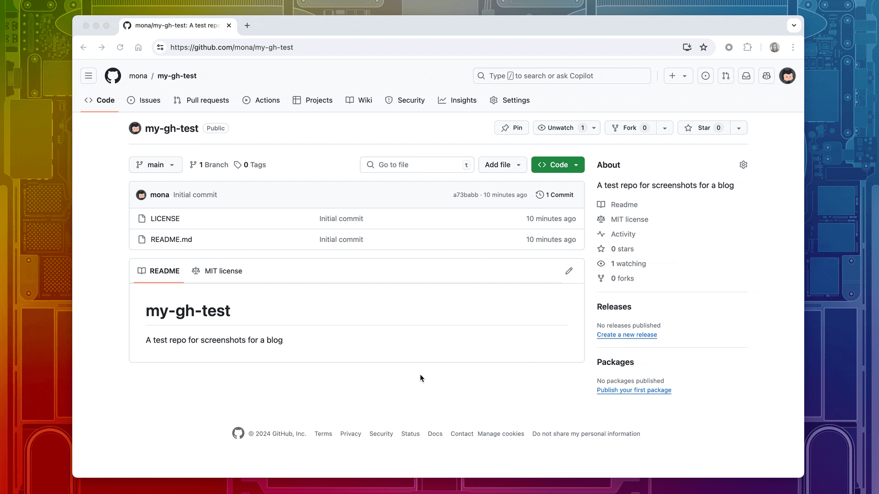The height and width of the screenshot is (494, 879).
Task: Go to GitHub home via Octocat logo
Action: pos(113,76)
